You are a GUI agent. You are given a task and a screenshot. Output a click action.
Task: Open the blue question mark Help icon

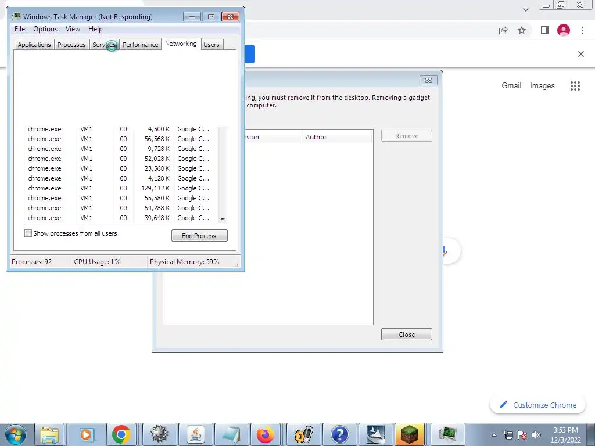(x=339, y=434)
